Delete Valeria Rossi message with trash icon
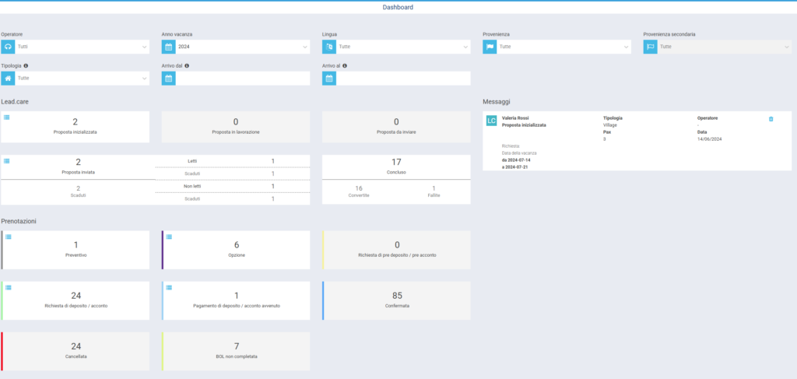 771,119
